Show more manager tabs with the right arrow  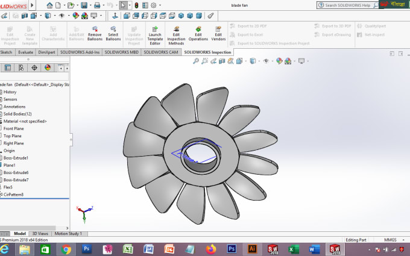[67, 68]
